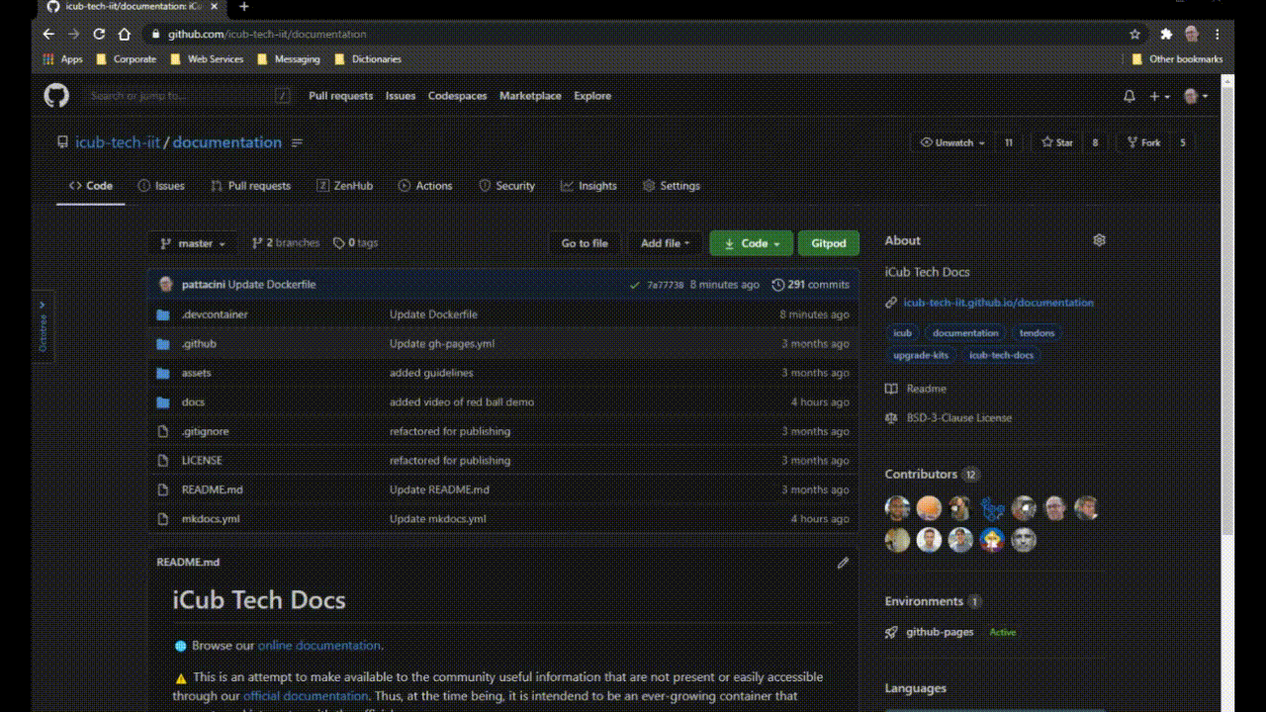The image size is (1266, 712).
Task: Open the docs folder
Action: 193,401
